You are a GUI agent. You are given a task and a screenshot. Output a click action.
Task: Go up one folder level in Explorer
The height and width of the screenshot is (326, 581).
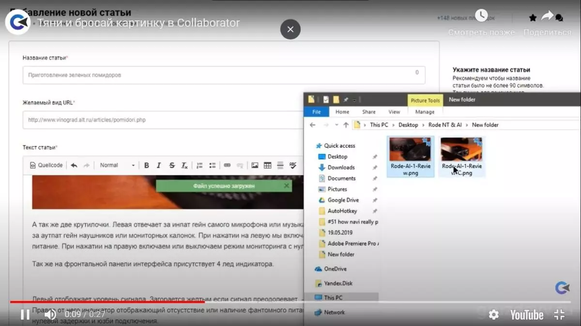[346, 125]
